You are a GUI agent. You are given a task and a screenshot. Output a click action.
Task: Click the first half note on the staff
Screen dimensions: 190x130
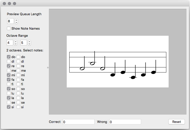[82, 68]
